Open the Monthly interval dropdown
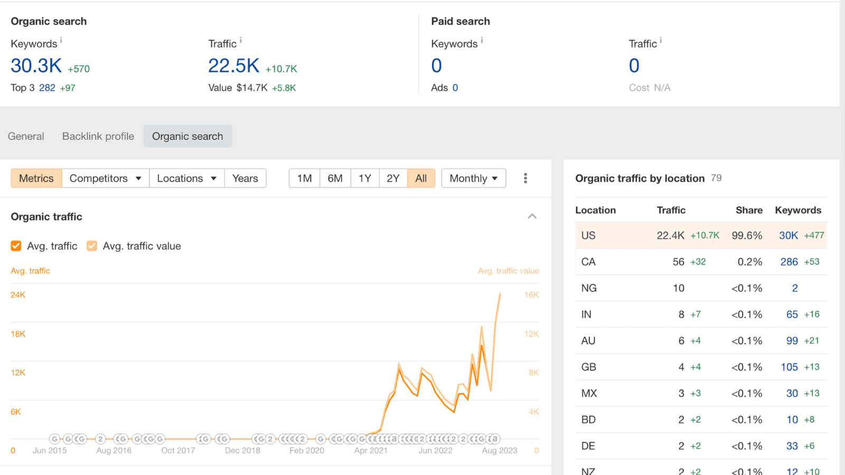 click(x=474, y=178)
